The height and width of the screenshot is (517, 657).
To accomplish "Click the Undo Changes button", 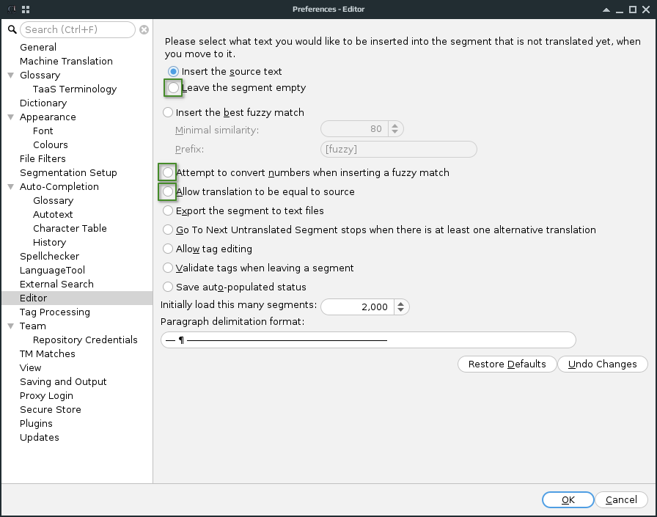I will pos(602,364).
